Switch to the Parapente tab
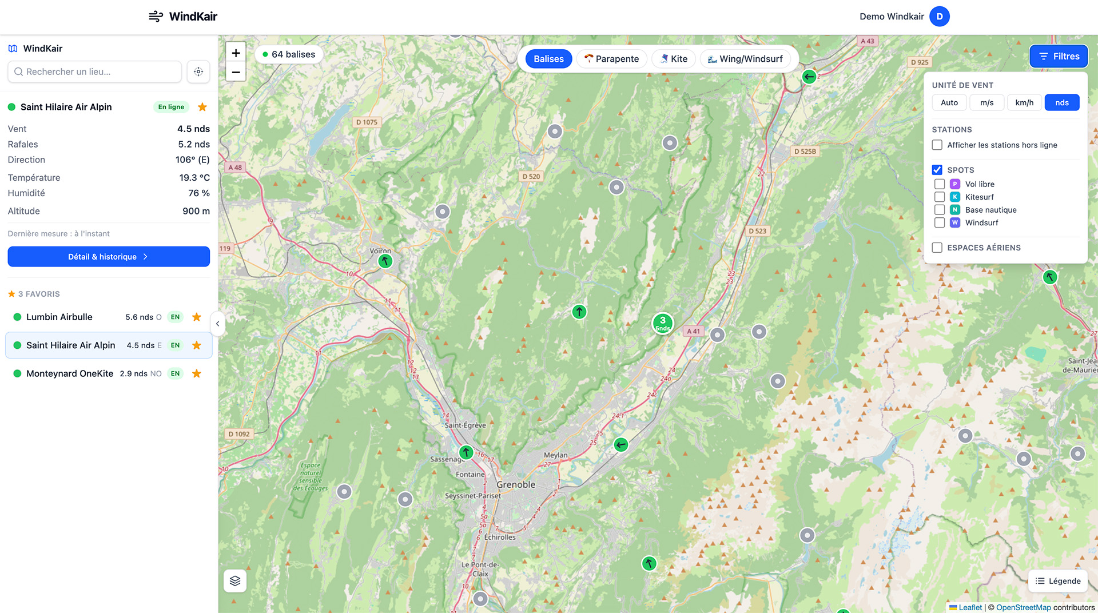This screenshot has width=1098, height=613. click(611, 59)
